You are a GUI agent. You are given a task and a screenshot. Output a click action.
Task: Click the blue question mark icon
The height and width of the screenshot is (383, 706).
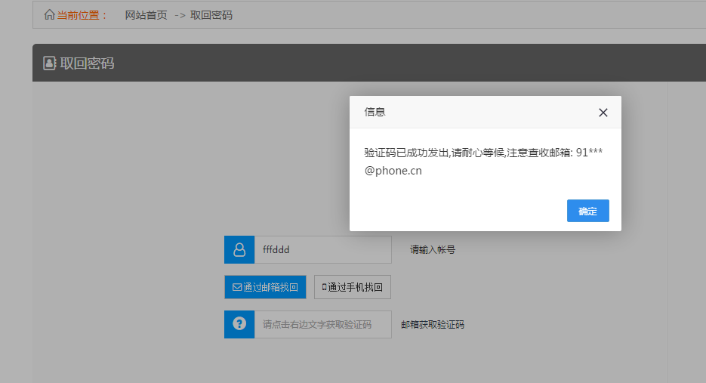coord(239,324)
